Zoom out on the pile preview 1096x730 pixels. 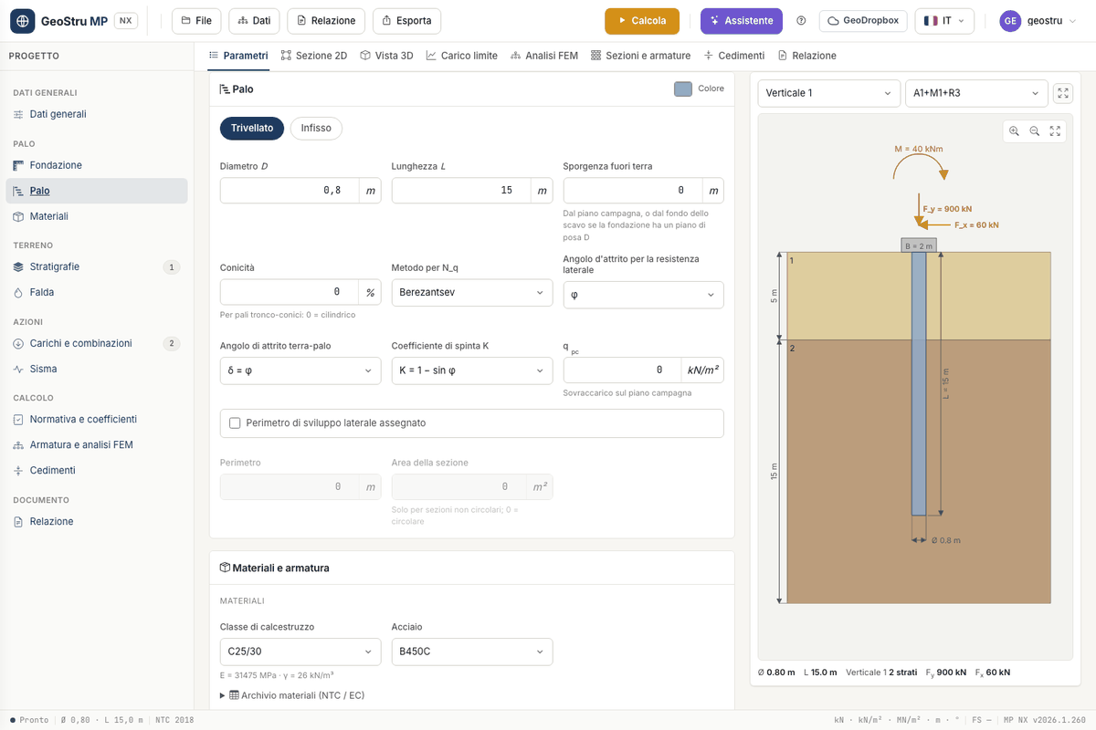pos(1035,131)
